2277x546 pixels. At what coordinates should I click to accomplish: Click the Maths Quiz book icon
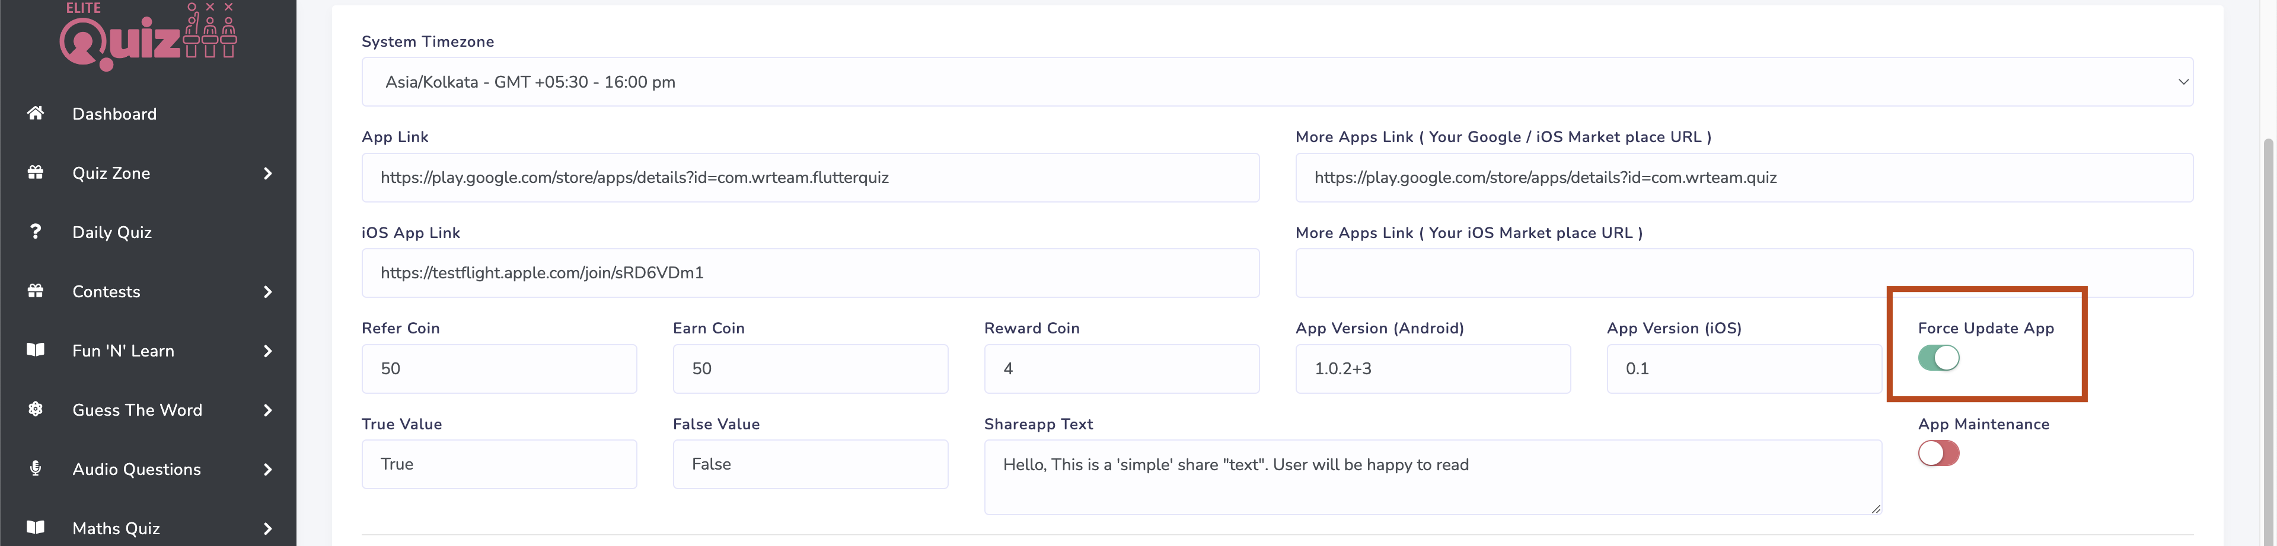pos(36,526)
